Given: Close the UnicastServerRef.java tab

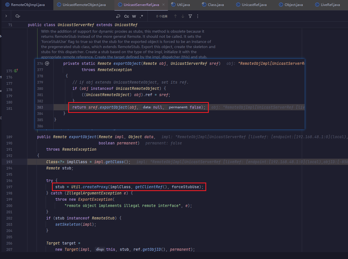Looking at the screenshot, I should pyautogui.click(x=163, y=5).
